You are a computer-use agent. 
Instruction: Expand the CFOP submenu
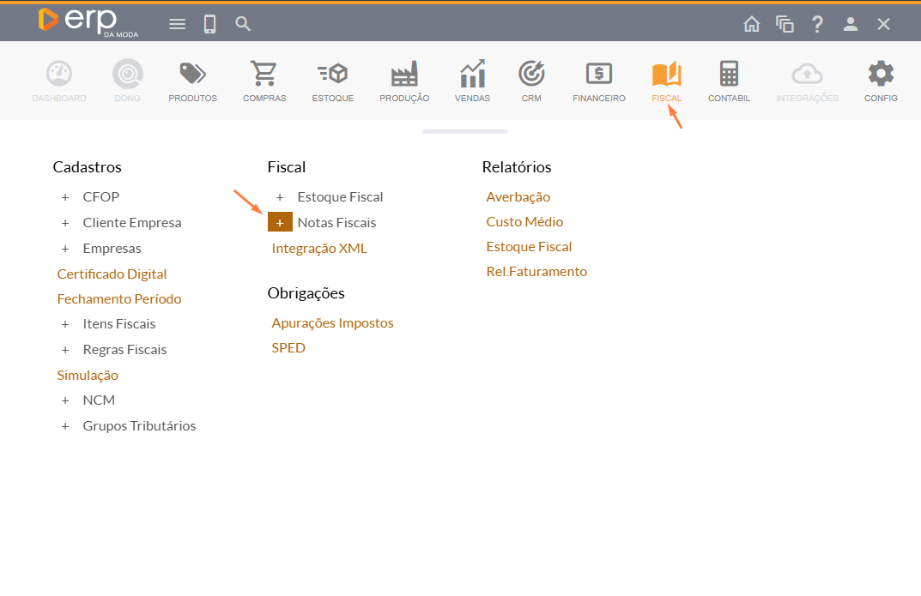point(65,197)
